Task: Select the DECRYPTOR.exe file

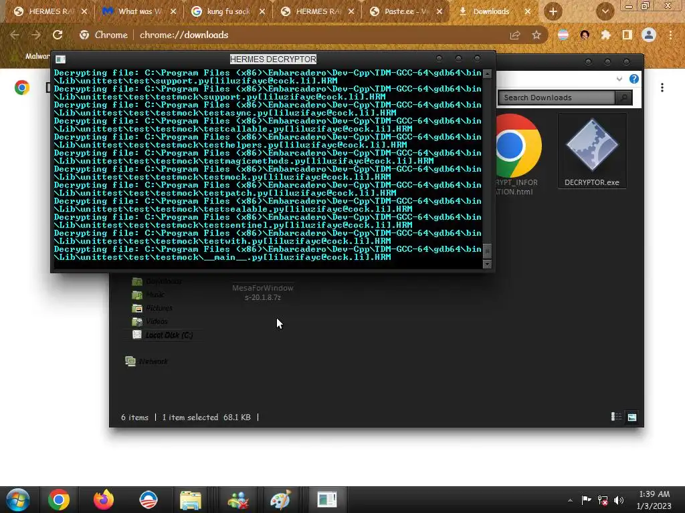Action: tap(592, 151)
